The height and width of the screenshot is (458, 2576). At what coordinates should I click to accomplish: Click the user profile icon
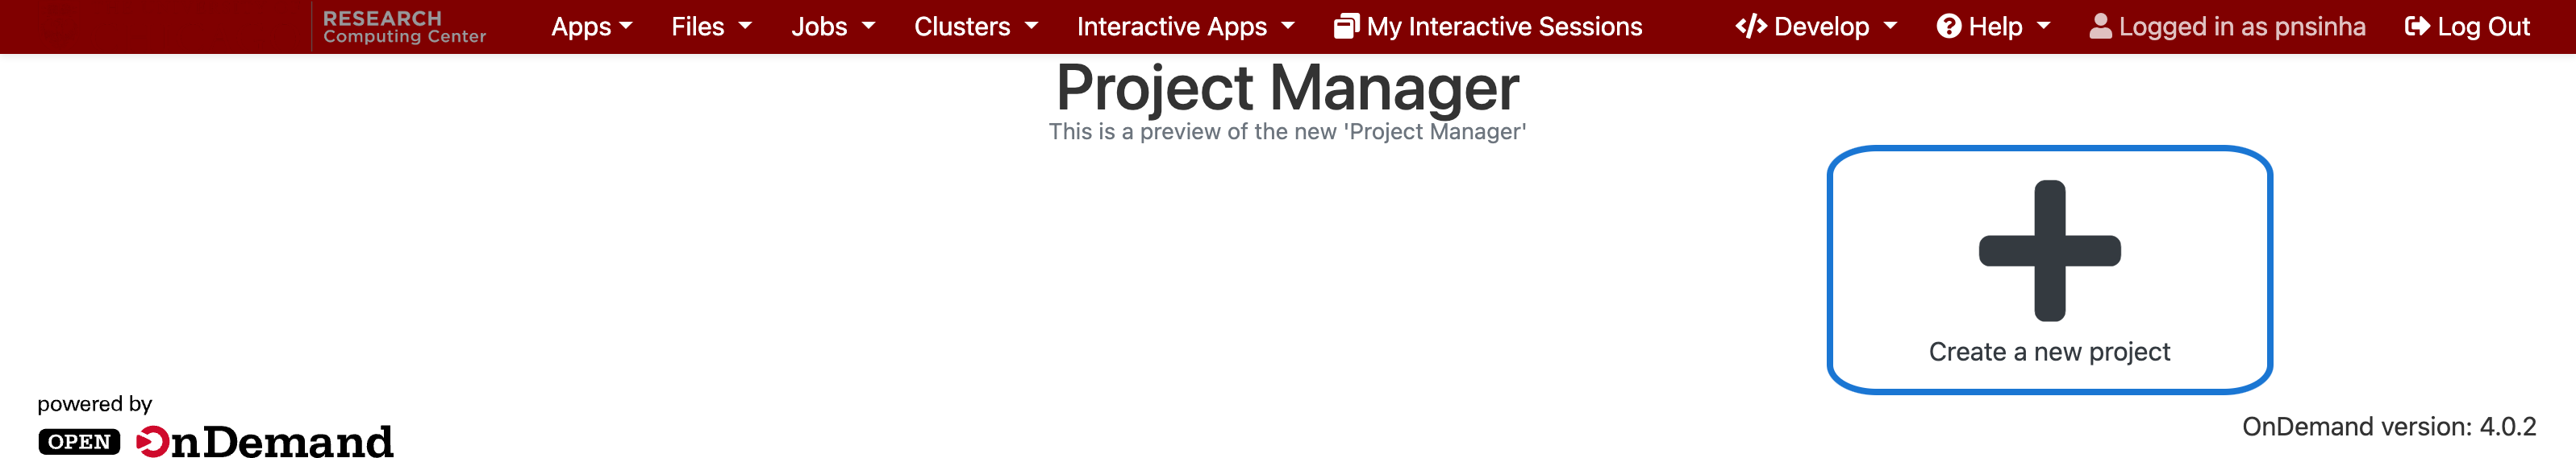click(x=2100, y=27)
